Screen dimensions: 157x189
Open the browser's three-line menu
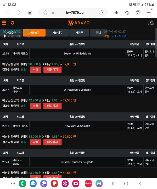pyautogui.click(x=149, y=13)
